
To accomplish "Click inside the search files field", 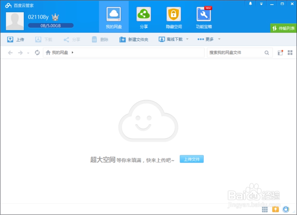I will pyautogui.click(x=235, y=52).
